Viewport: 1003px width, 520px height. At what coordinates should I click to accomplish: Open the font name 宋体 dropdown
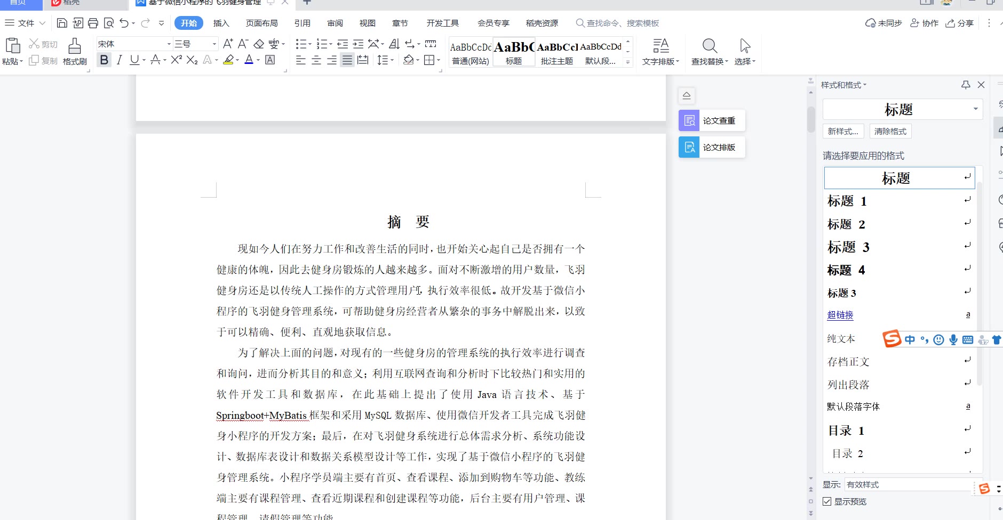(169, 44)
